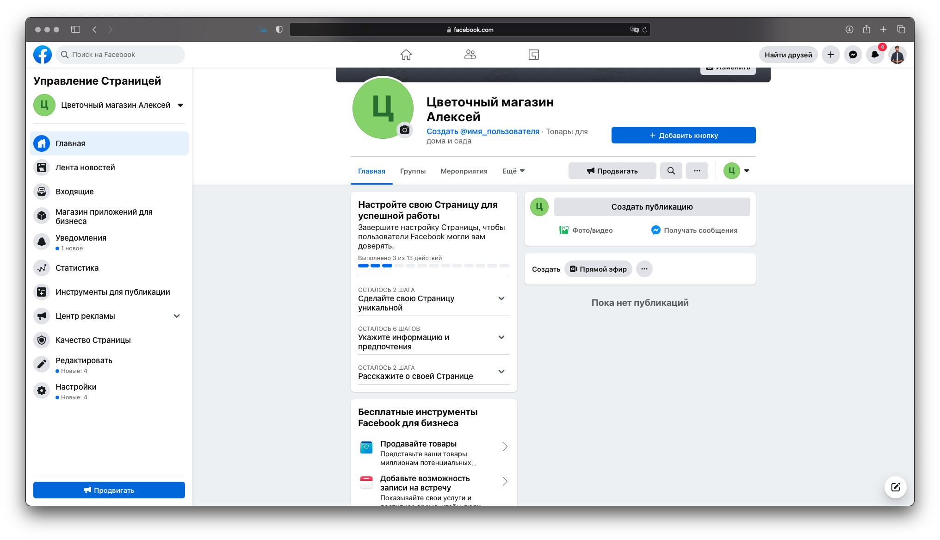This screenshot has width=940, height=540.
Task: Show Safari tab overview icon
Action: point(901,30)
